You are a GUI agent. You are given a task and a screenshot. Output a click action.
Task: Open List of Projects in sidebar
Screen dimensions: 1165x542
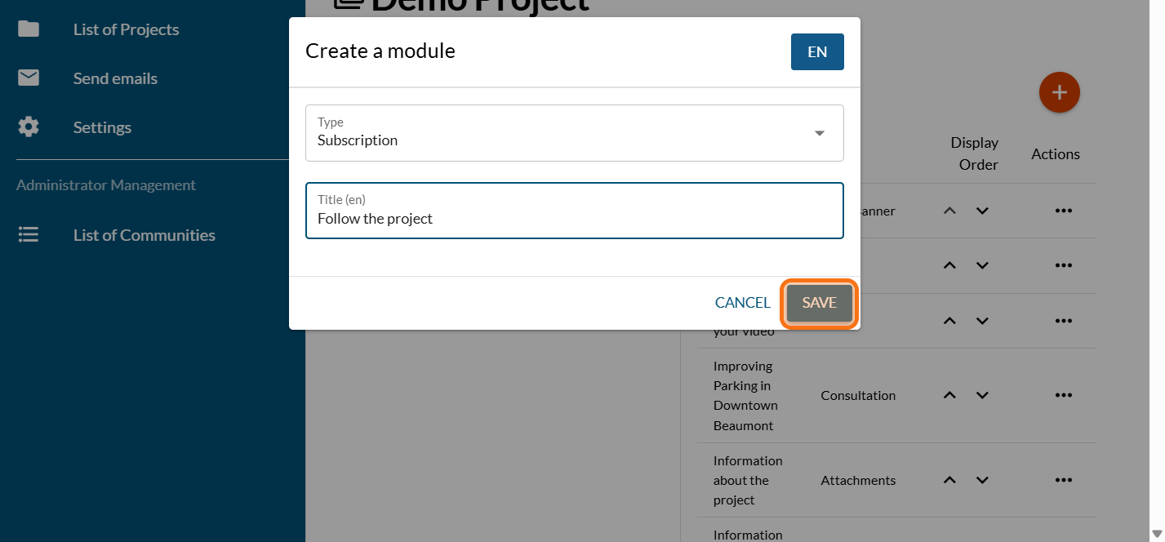click(126, 29)
